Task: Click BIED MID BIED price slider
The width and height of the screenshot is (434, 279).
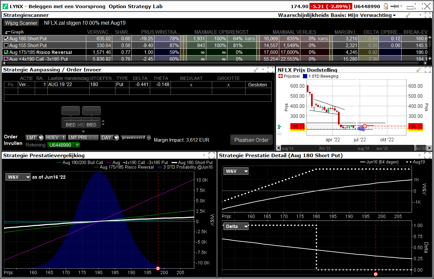Action: [81, 122]
